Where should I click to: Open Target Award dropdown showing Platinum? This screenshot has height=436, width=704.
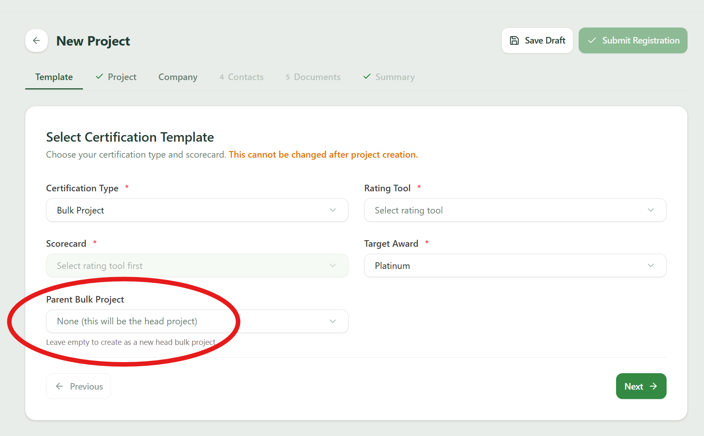(x=515, y=266)
